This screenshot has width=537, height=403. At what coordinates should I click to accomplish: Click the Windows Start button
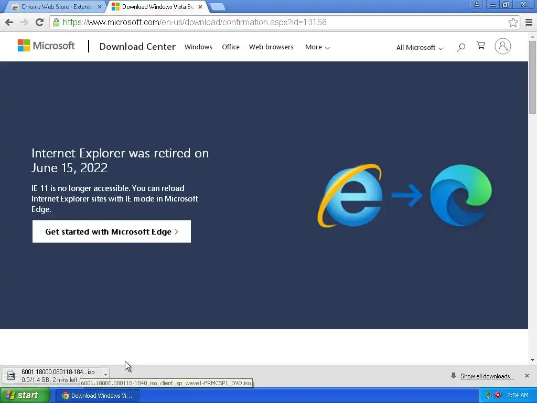[25, 395]
